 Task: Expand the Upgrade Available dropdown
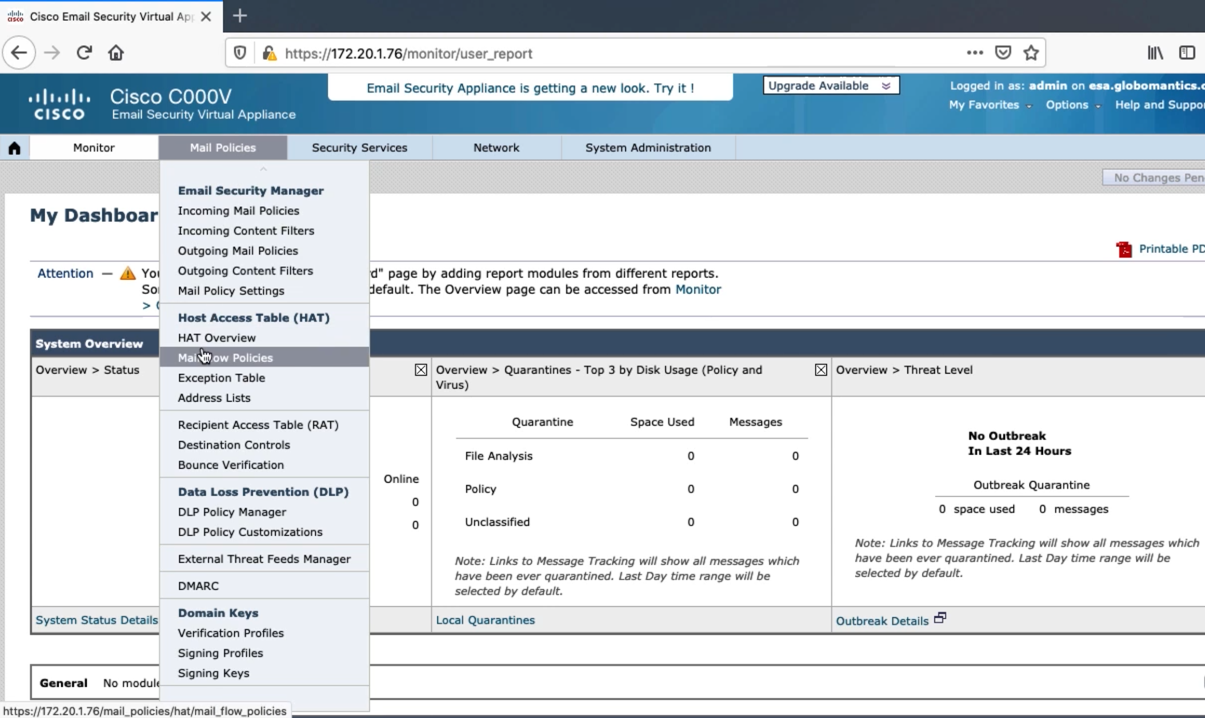coord(831,86)
